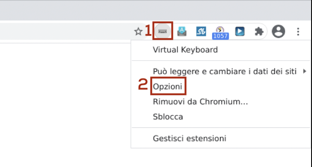
Task: Open the profile avatar menu
Action: (279, 31)
